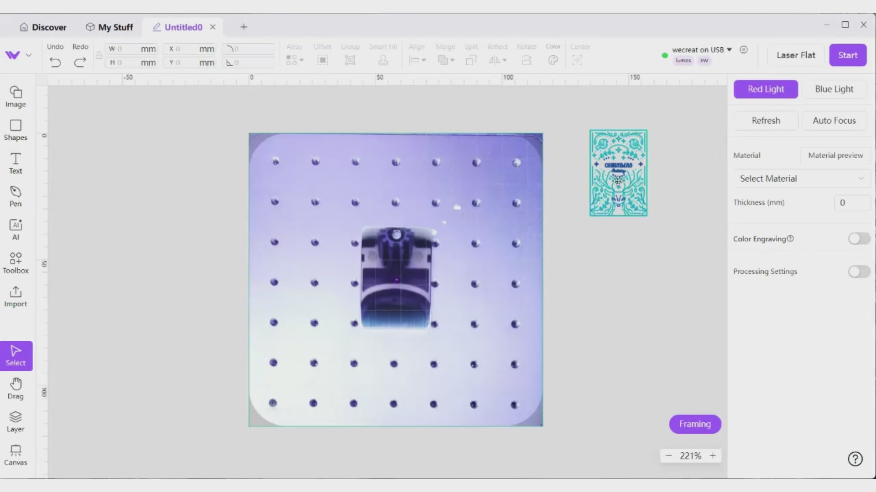Switch to the Drag hand tool

click(16, 389)
